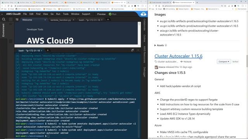Close the Welcome tab
Image resolution: width=248 pixels, height=139 pixels.
45,20
